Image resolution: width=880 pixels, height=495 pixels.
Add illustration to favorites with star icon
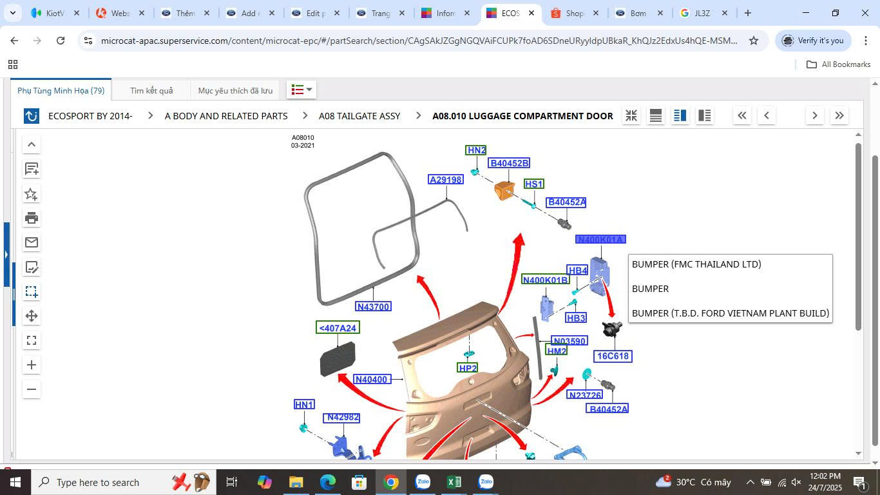tap(31, 193)
